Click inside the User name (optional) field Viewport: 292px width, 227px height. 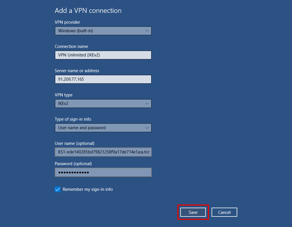(x=103, y=152)
